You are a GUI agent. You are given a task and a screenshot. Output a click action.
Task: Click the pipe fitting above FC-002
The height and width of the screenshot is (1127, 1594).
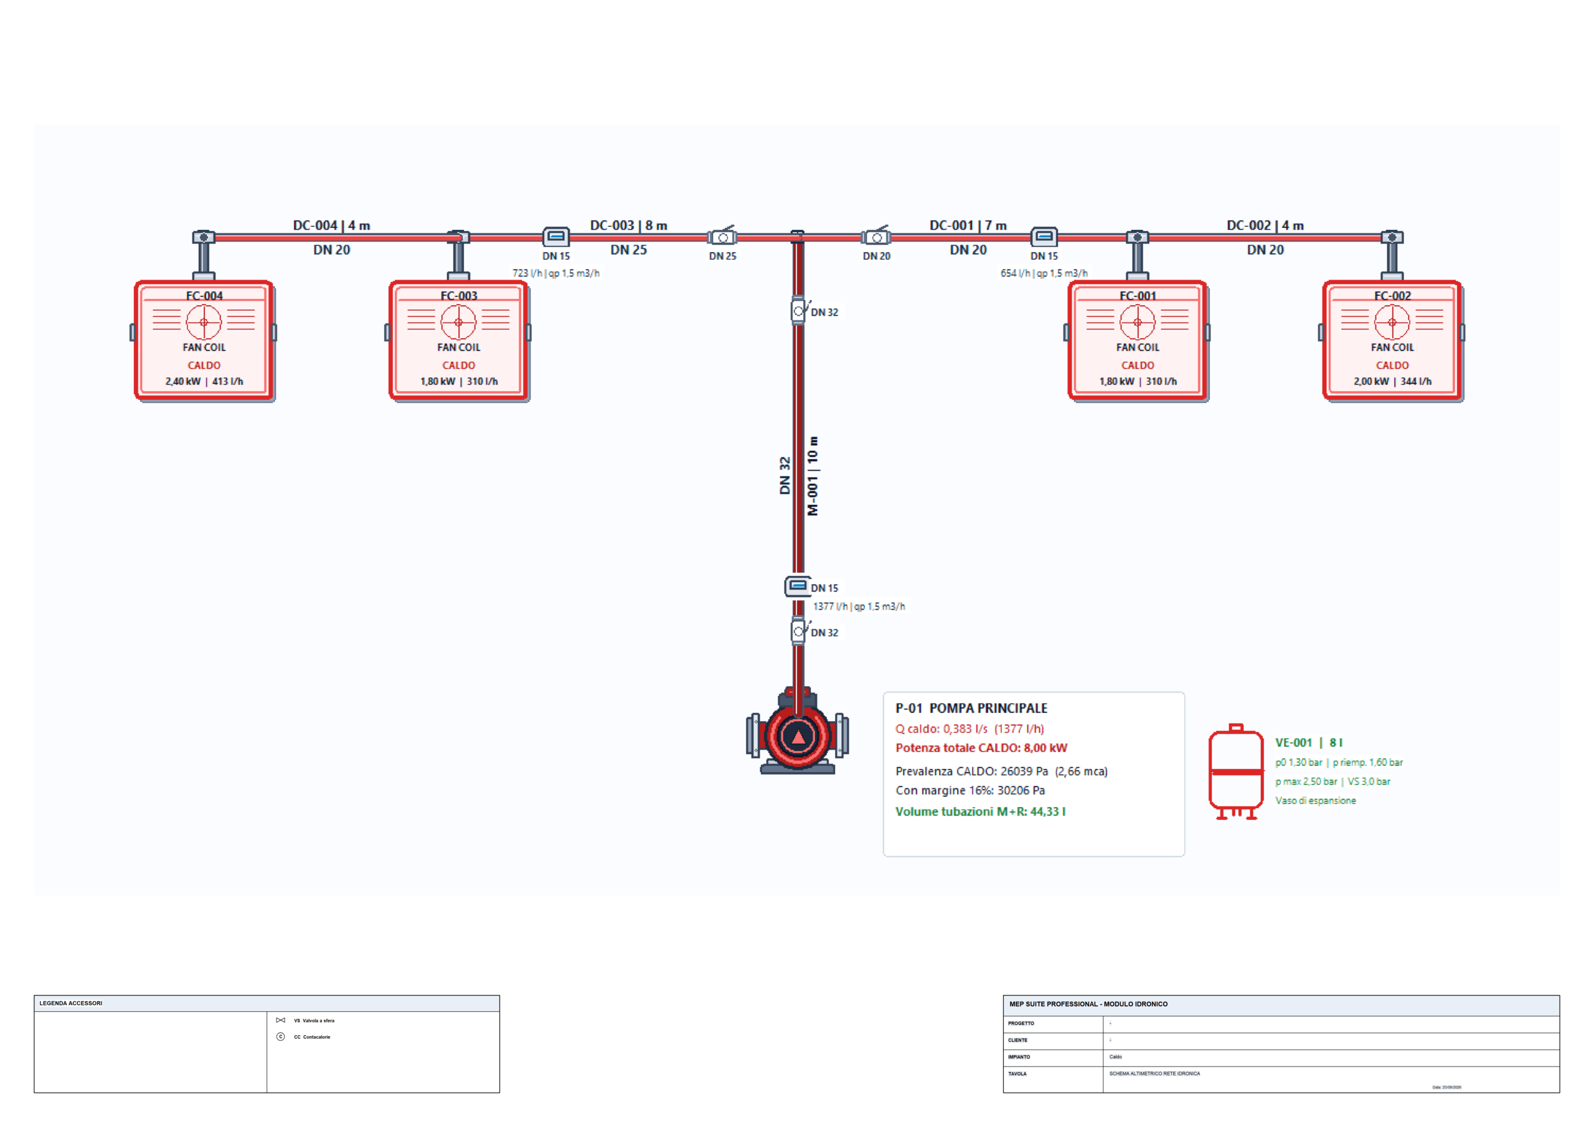pos(1392,237)
